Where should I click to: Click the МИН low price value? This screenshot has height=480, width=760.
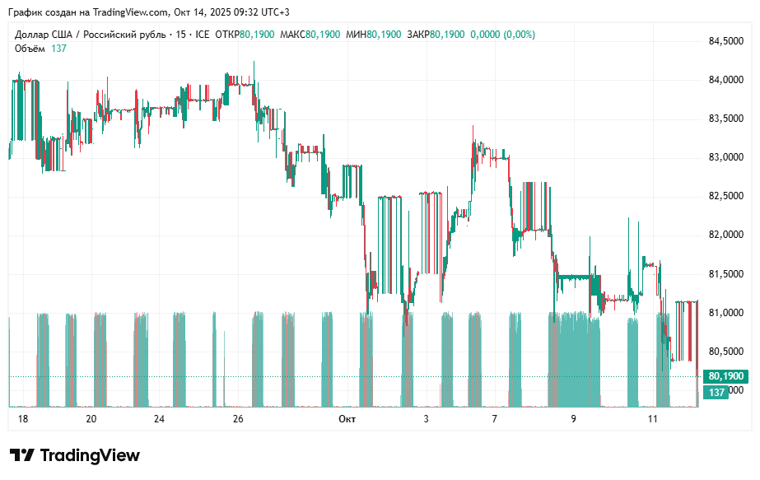384,35
